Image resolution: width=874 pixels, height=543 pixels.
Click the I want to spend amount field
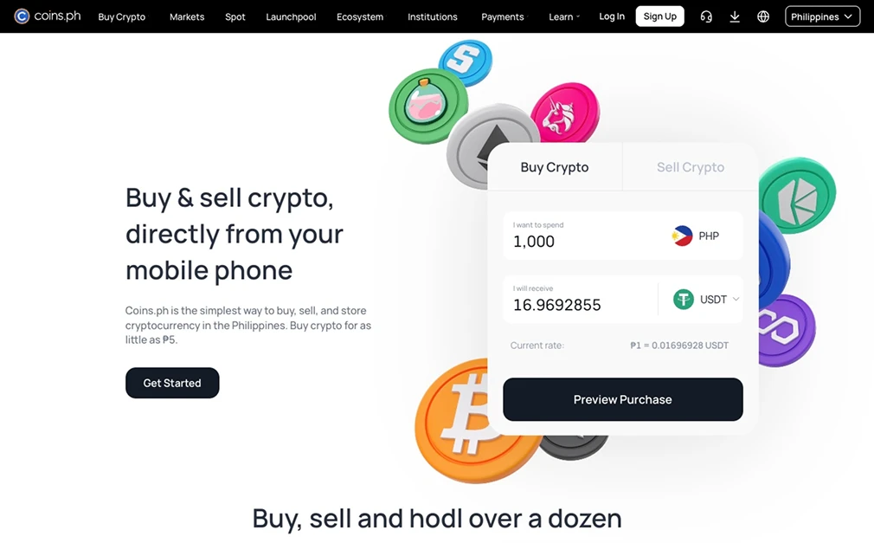tap(585, 236)
